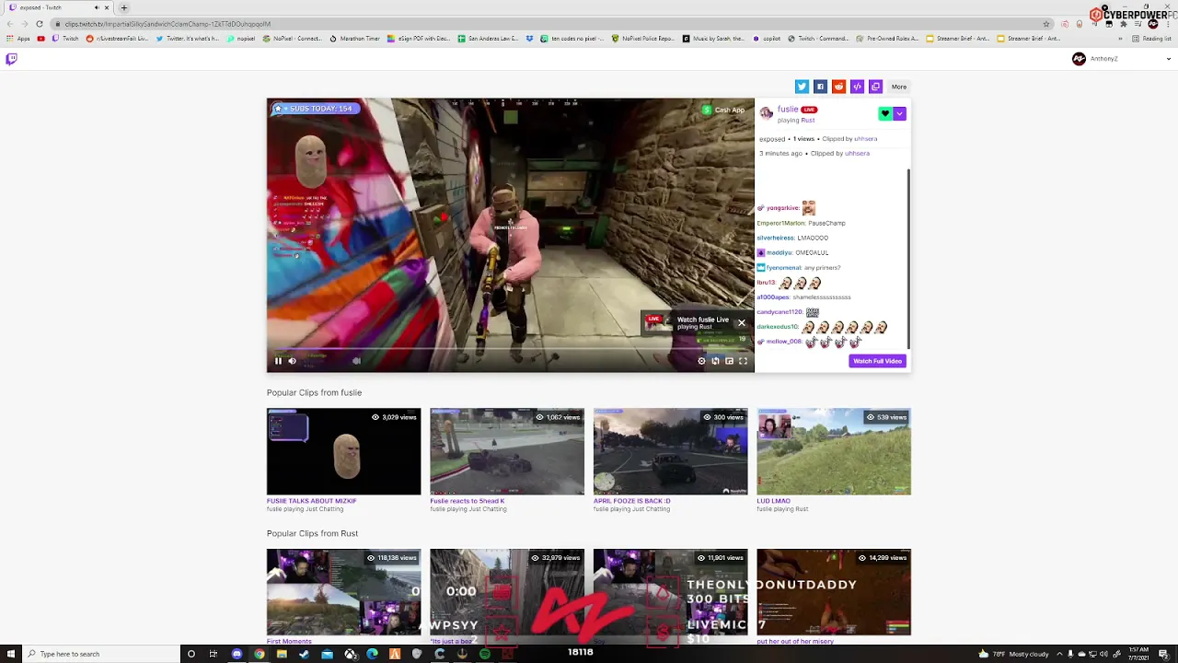Expand the purple dropdown beside the heart
The width and height of the screenshot is (1178, 663).
pos(900,113)
